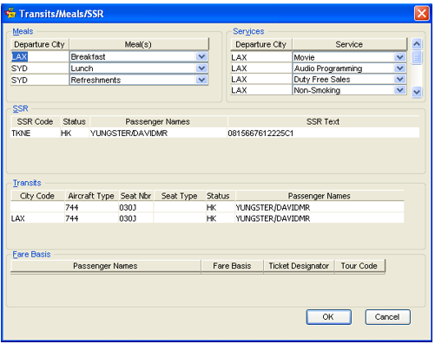The width and height of the screenshot is (435, 344).
Task: Click the Services scrollbar thumb
Action: (x=417, y=57)
